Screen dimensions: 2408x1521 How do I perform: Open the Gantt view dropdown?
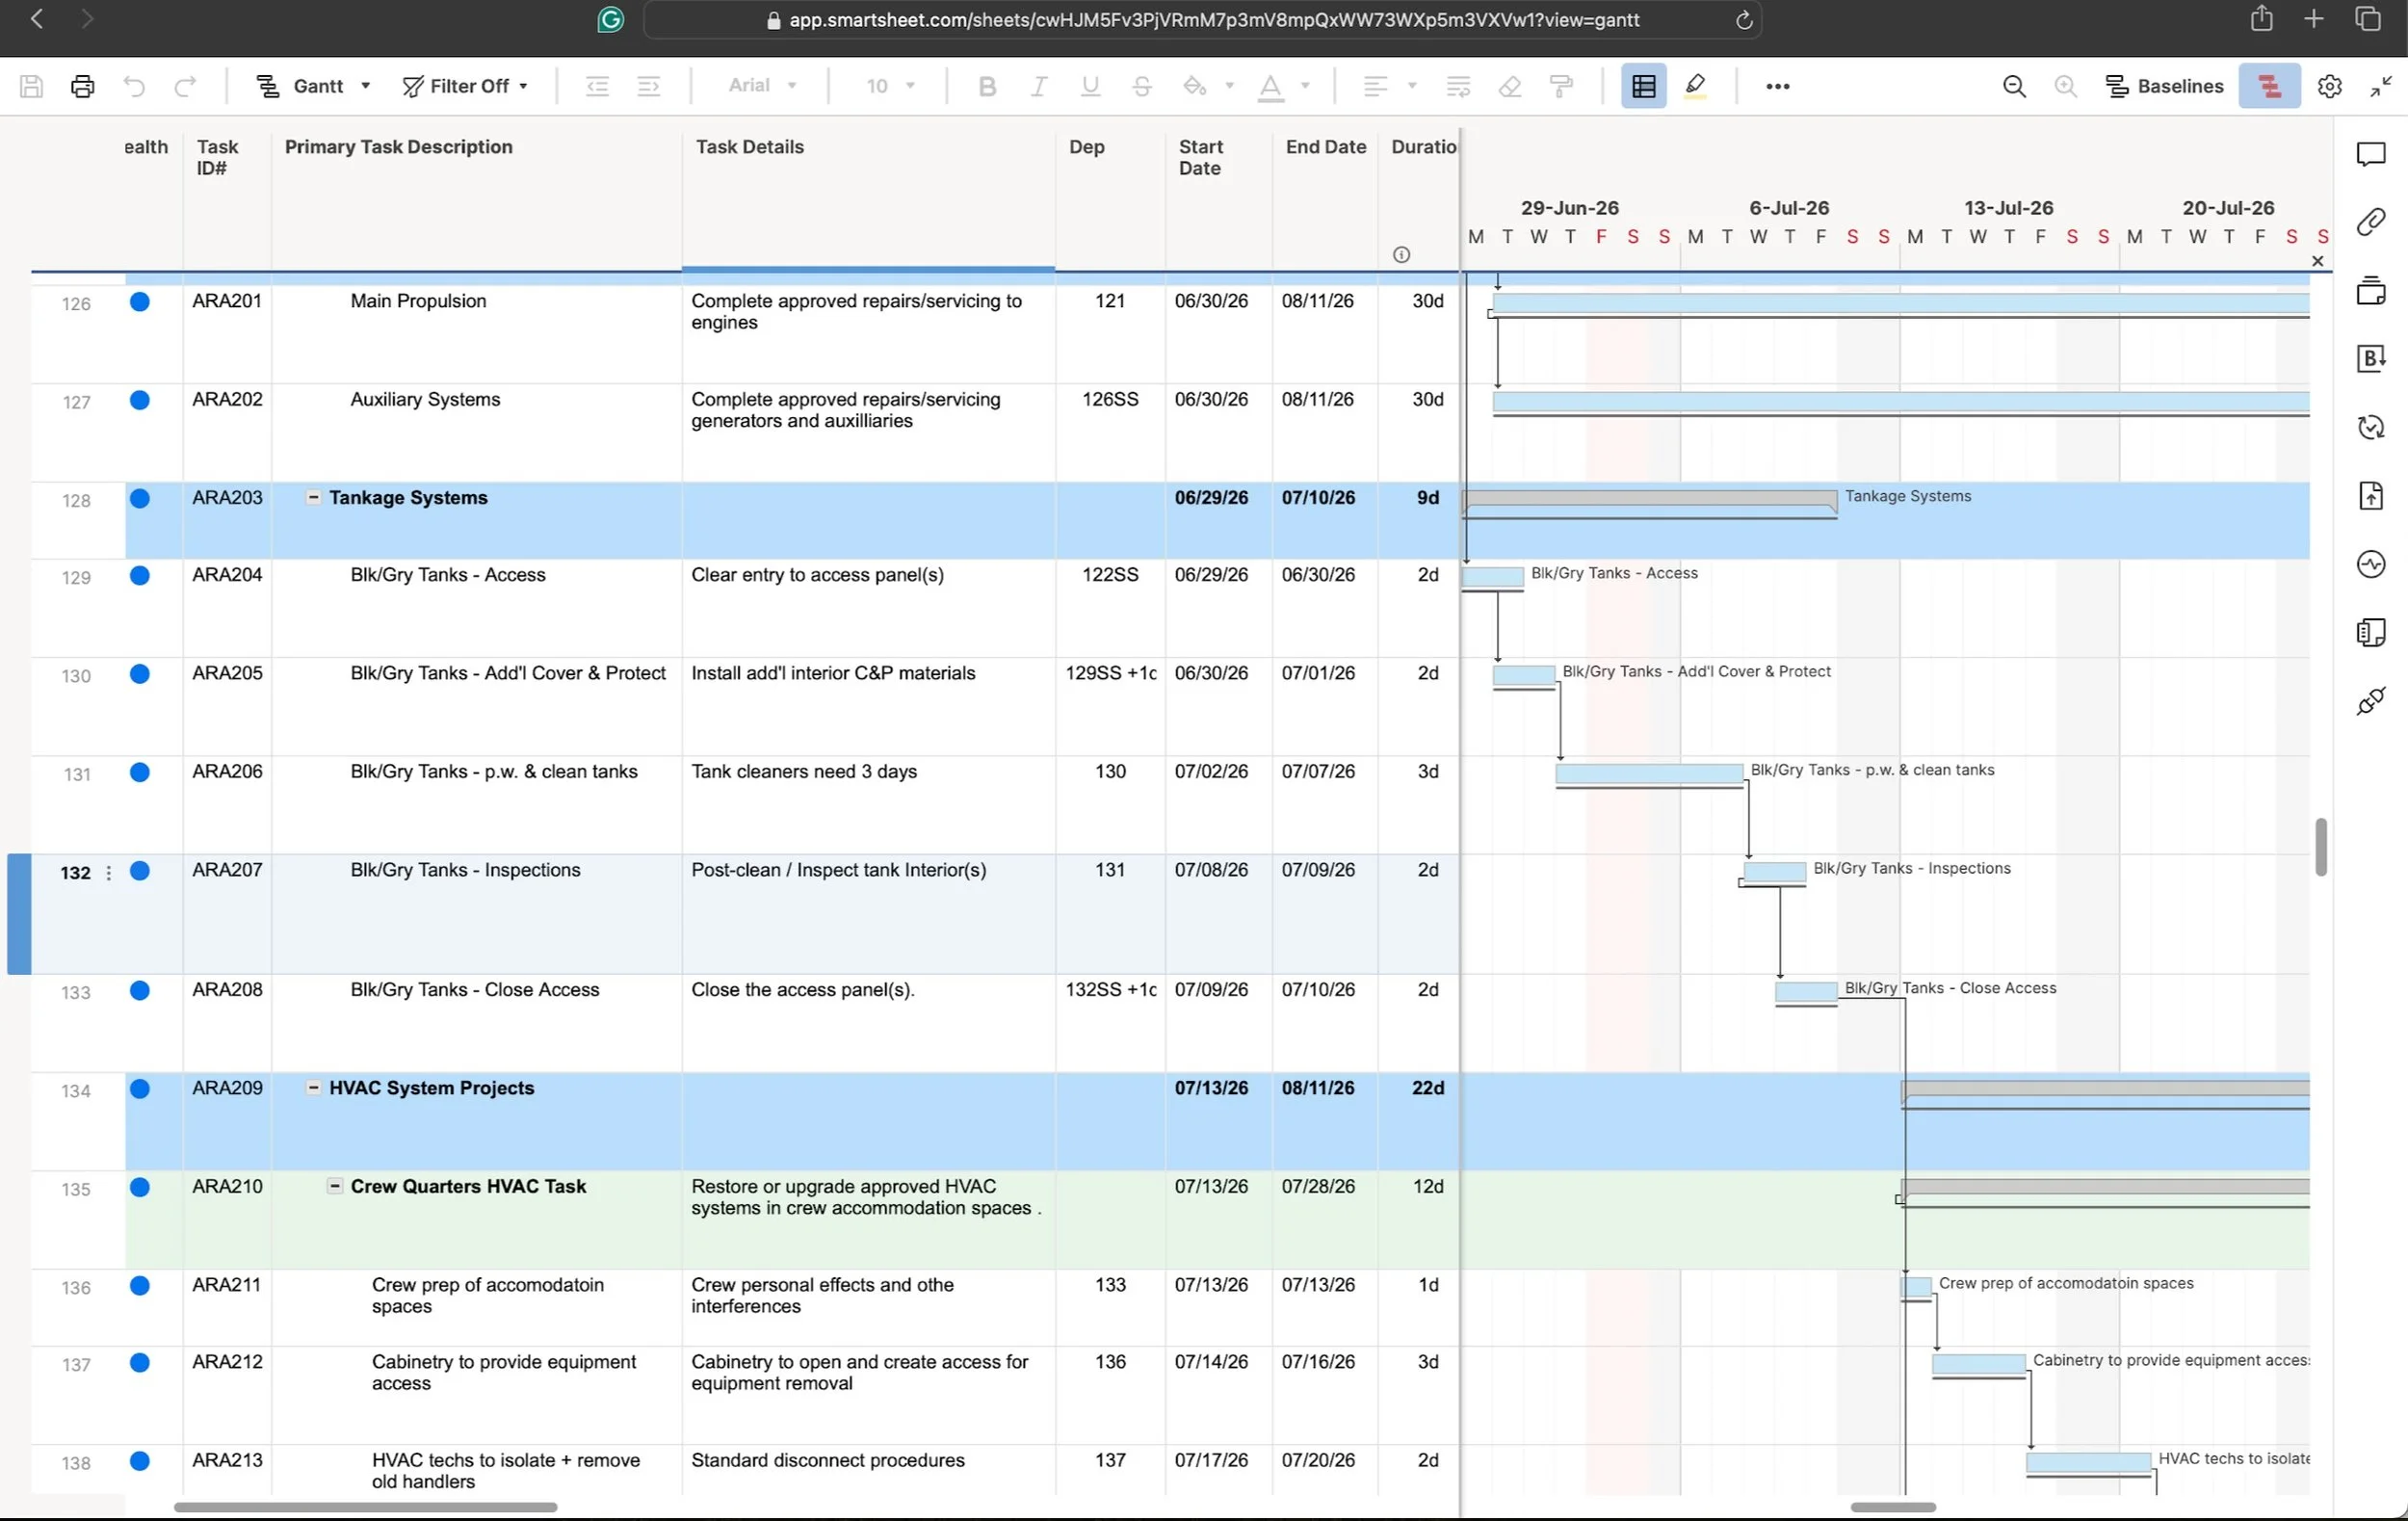click(x=314, y=86)
